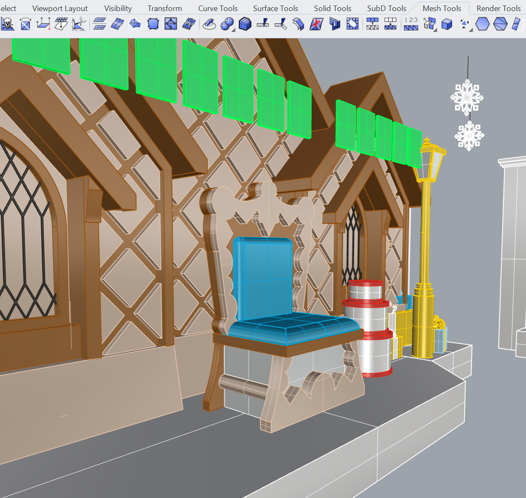Open the SubD Tools tab
The height and width of the screenshot is (498, 526).
[x=387, y=9]
